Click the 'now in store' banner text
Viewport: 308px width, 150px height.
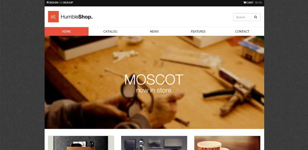pos(154,90)
